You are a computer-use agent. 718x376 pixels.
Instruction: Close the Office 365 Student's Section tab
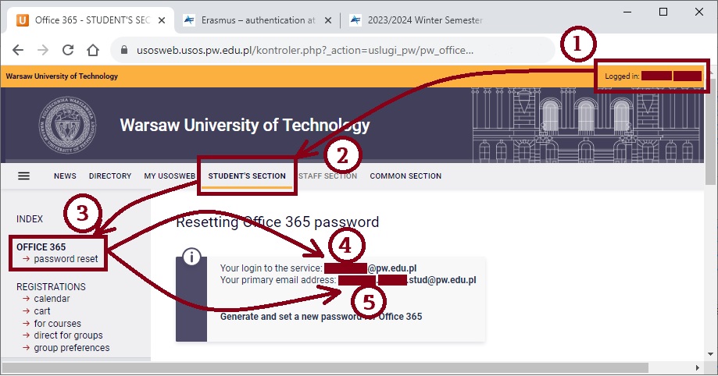click(162, 20)
